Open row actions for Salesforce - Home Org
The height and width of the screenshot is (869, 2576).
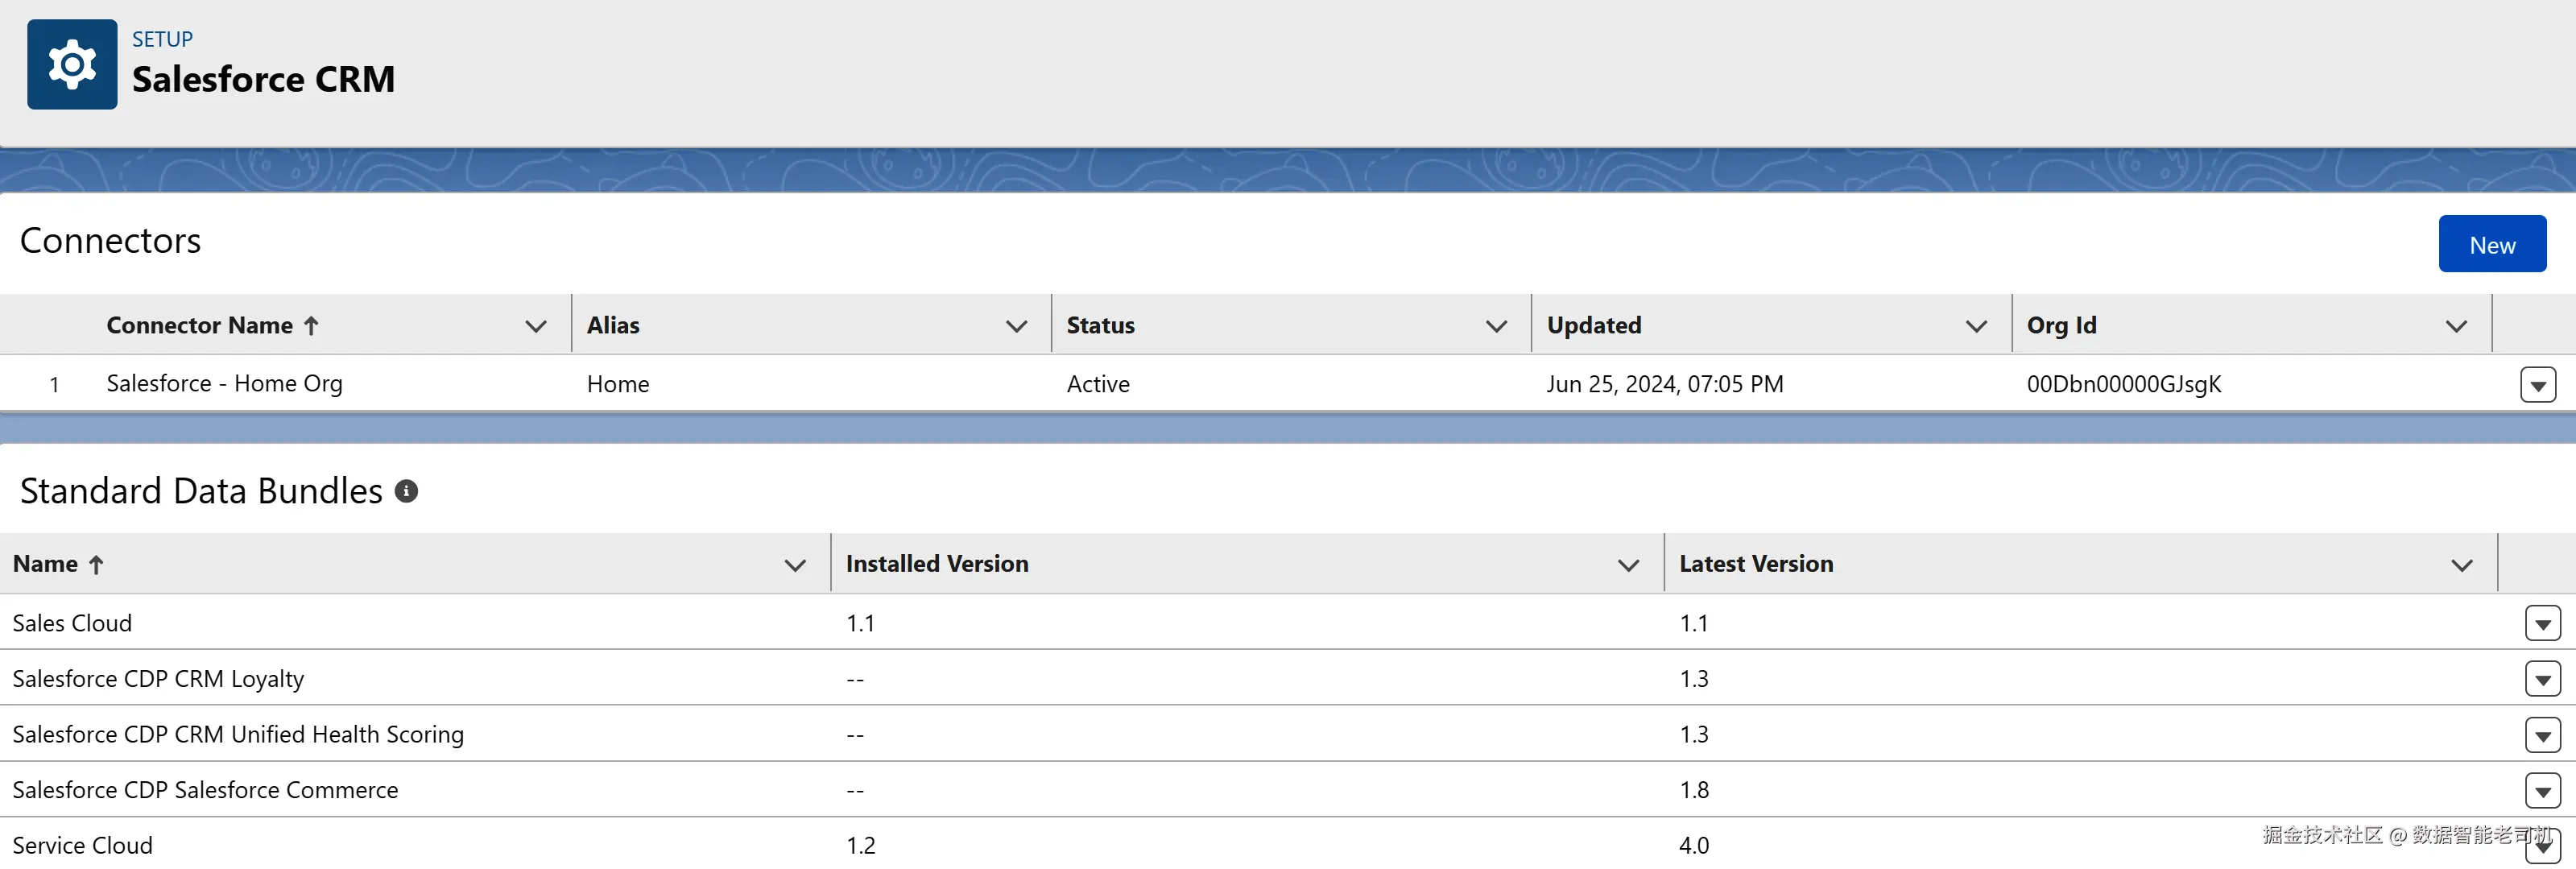click(2538, 385)
